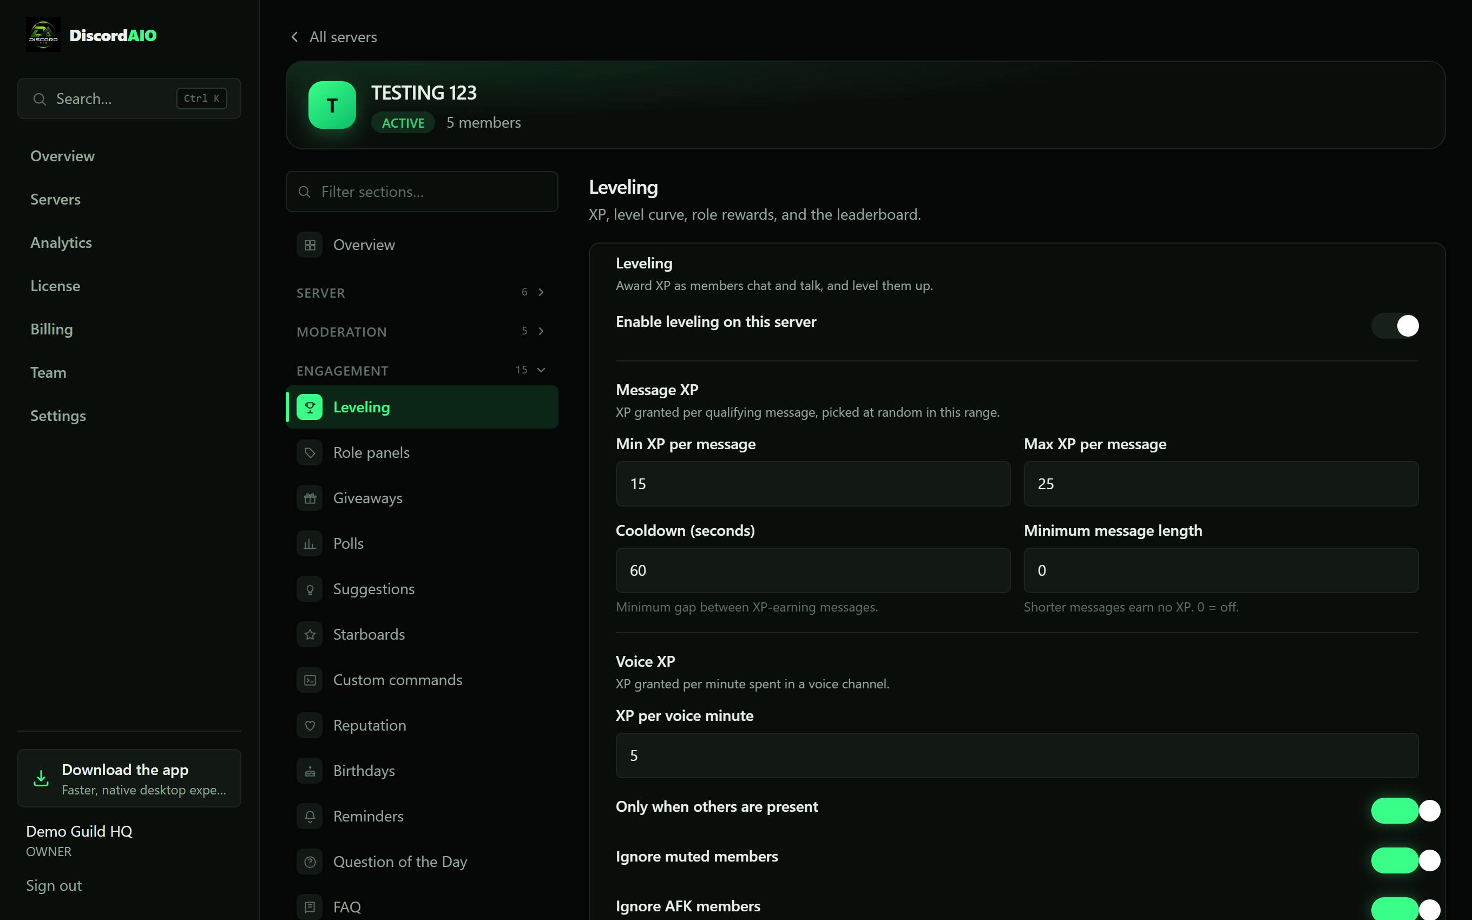
Task: Open Settings in the main sidebar
Action: (58, 416)
